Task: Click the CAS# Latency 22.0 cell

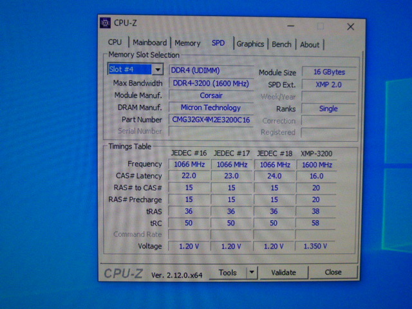Action: click(189, 176)
